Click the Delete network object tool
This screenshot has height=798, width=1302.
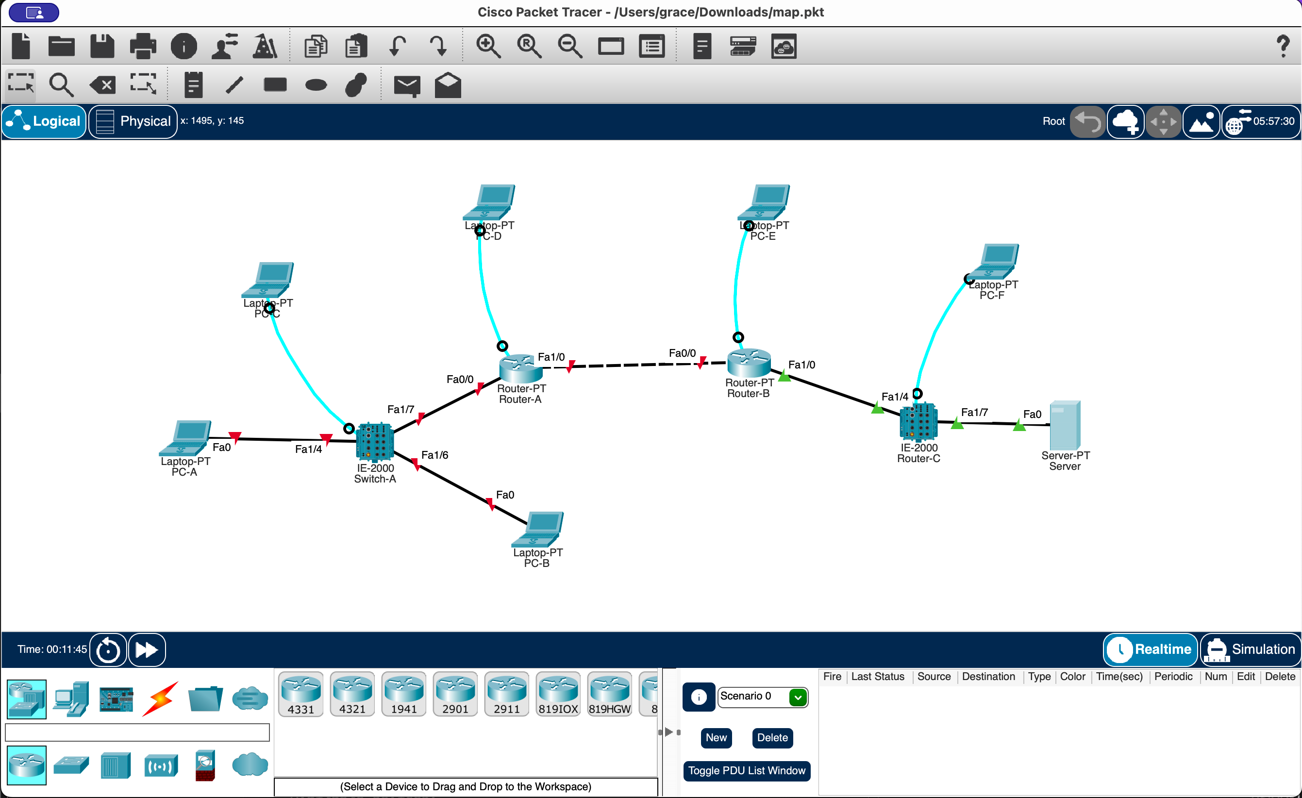point(103,85)
